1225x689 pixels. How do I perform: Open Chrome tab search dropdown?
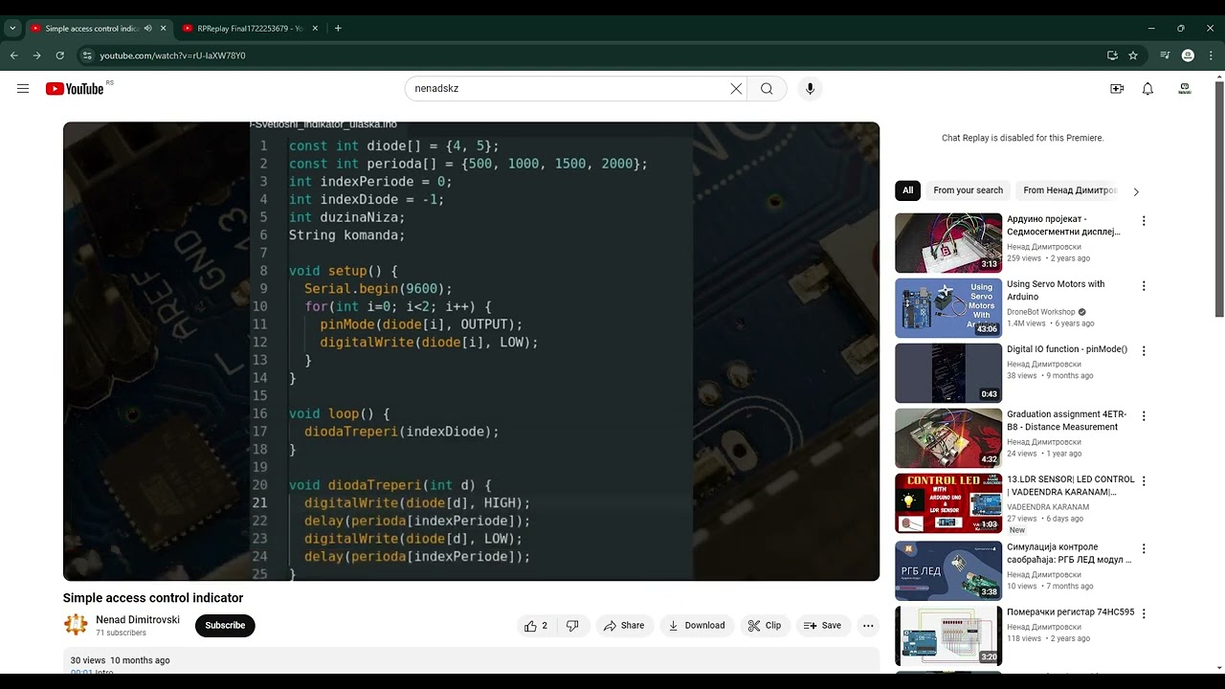click(12, 29)
